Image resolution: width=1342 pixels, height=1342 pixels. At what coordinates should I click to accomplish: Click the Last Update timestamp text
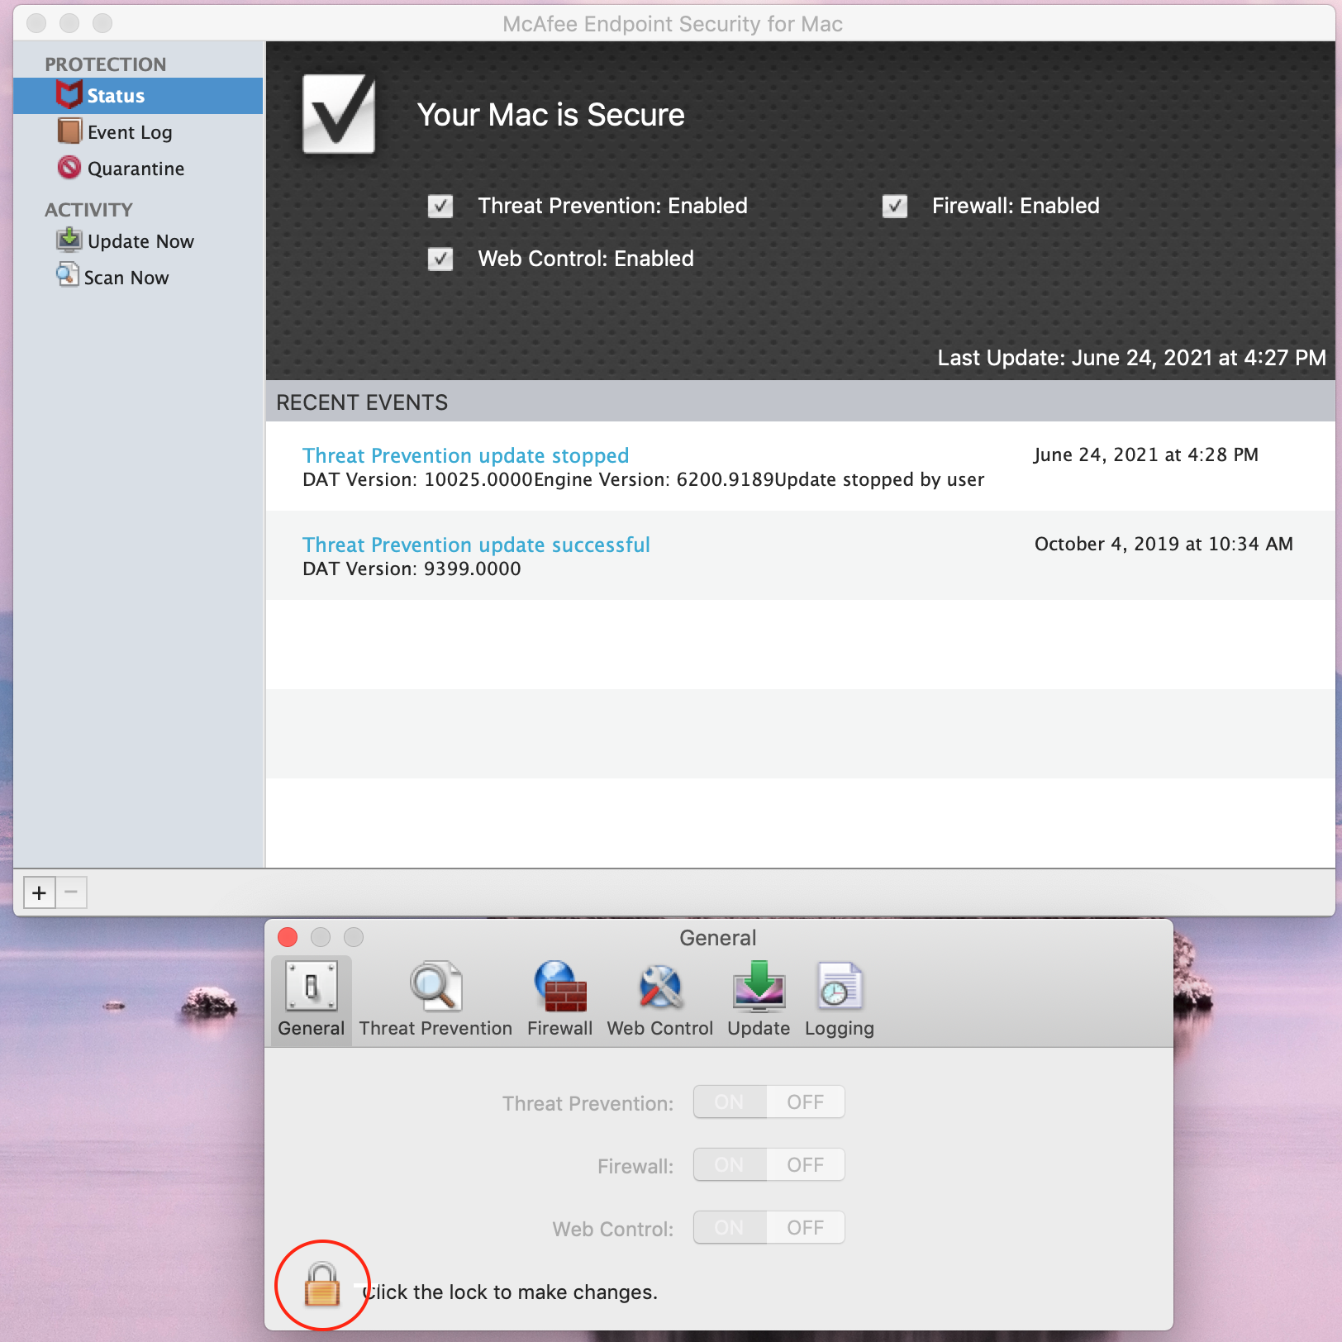[x=1131, y=358]
